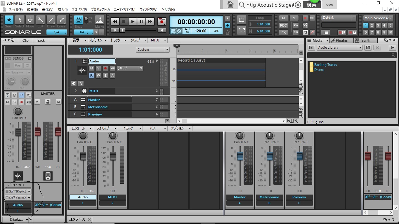
Task: Open the プロジェクト(J) menu
Action: pyautogui.click(x=100, y=10)
